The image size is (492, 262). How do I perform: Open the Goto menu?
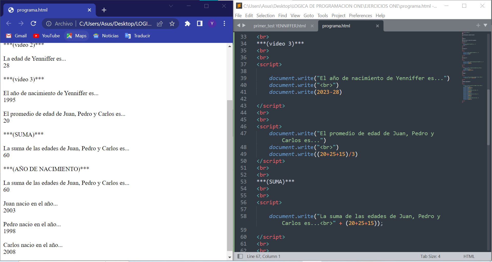pos(309,16)
